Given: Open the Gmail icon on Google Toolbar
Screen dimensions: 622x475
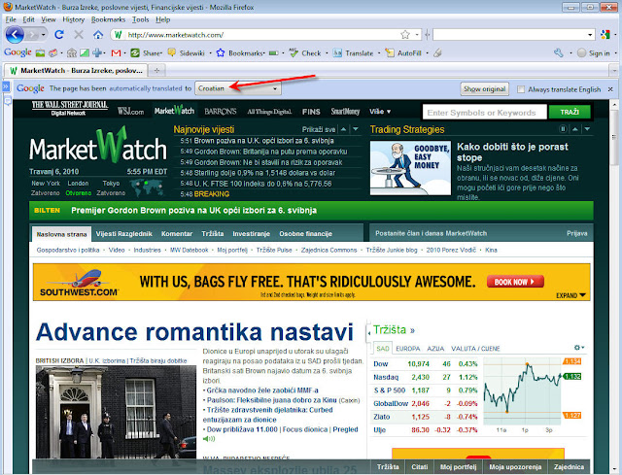Looking at the screenshot, I should click(116, 52).
